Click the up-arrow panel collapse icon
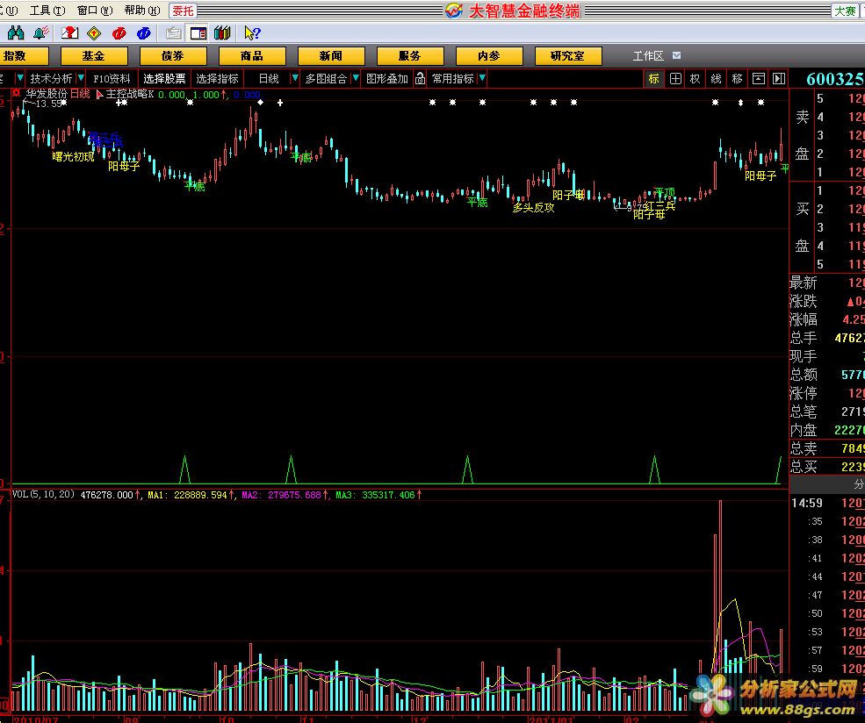 tap(759, 78)
